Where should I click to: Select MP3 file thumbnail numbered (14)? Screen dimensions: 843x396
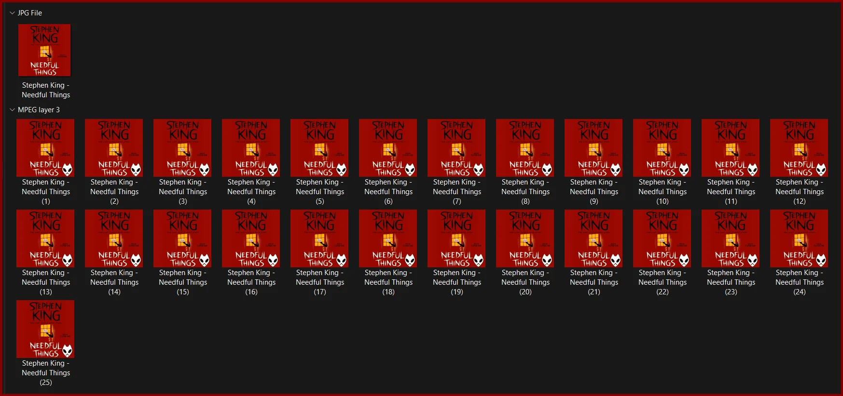point(114,238)
